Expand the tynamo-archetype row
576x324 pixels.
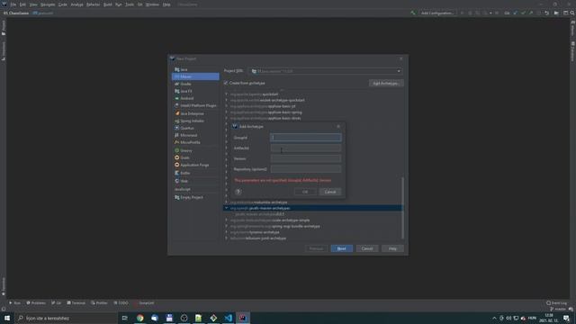[x=226, y=232]
